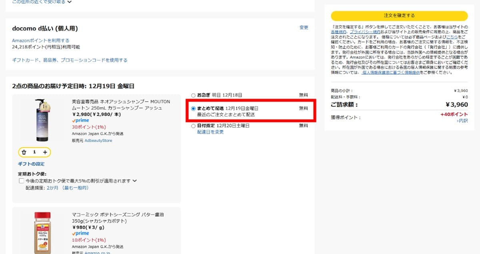Enable the 定期おトク便 5% discount checkbox

point(22,180)
